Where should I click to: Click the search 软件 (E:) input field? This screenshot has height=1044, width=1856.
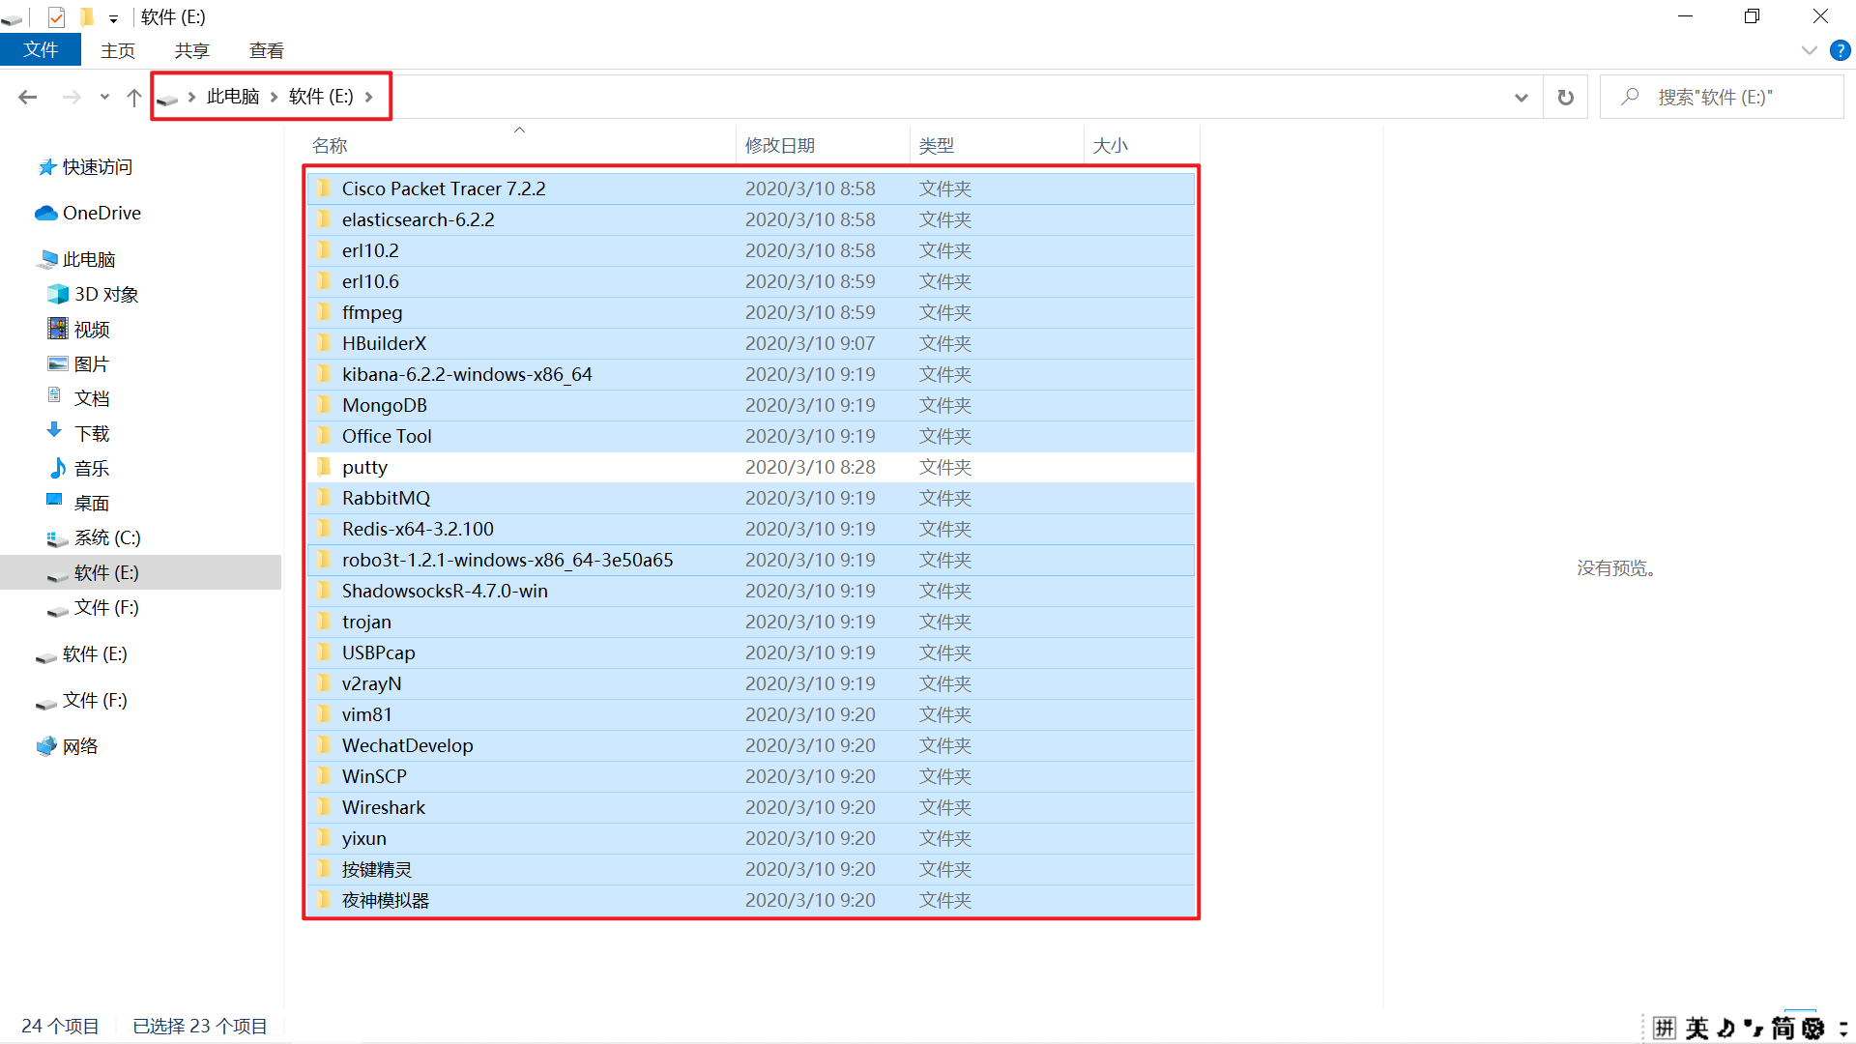[1722, 97]
